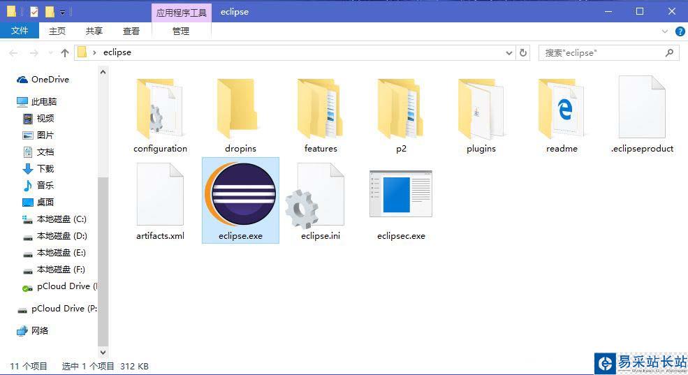688x375 pixels.
Task: Click the blue help question mark icon
Action: coord(680,31)
